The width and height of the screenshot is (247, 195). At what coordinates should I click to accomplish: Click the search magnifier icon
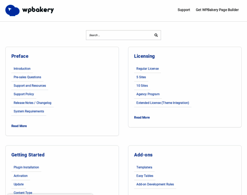[156, 35]
